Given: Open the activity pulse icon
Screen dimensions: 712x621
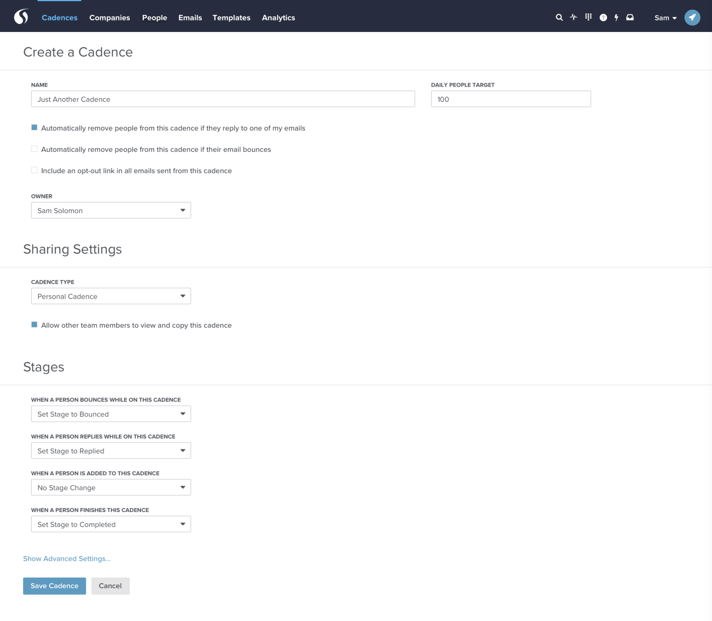Looking at the screenshot, I should click(573, 17).
